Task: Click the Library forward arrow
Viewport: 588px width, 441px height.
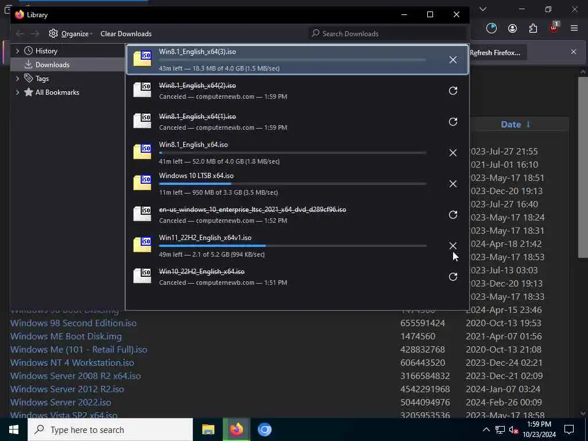Action: coord(35,34)
